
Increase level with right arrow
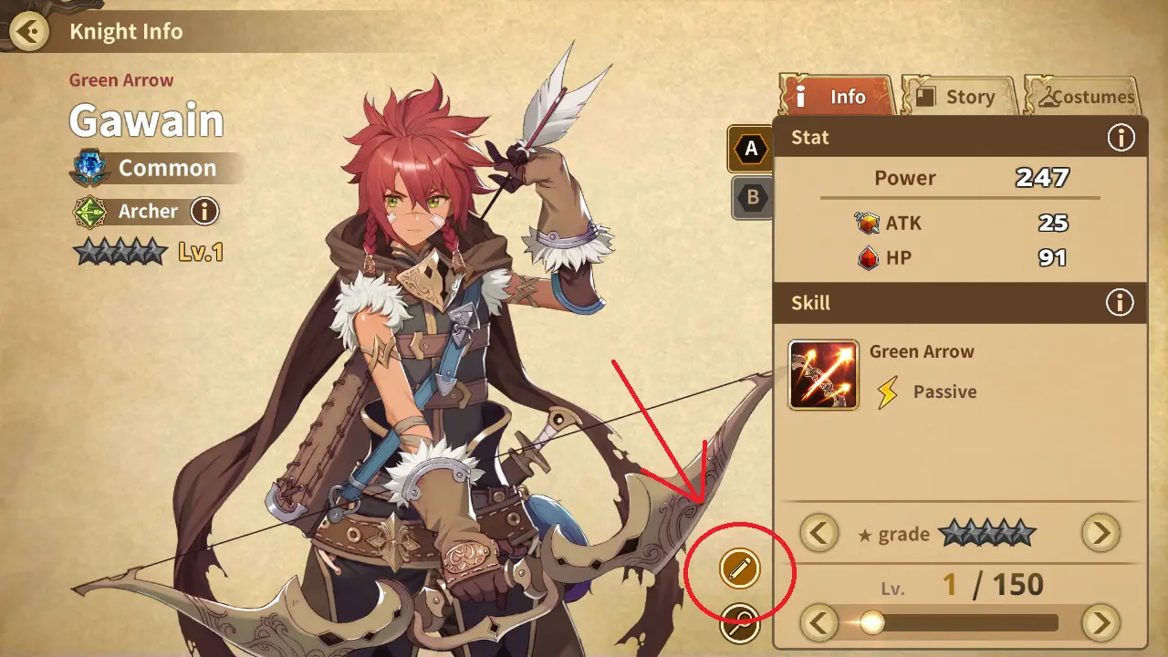click(1100, 623)
